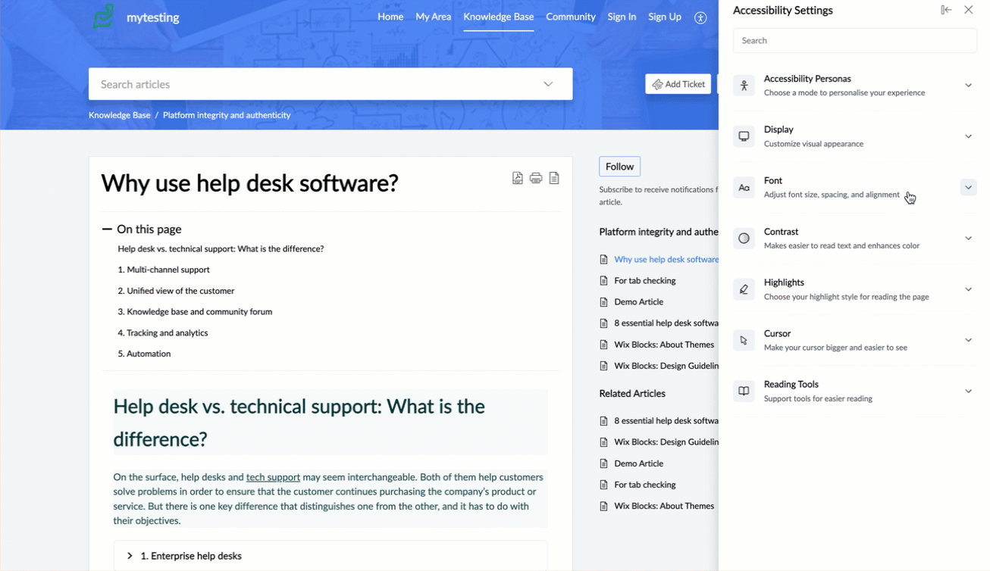Click the Add Ticket button
This screenshot has height=571, width=990.
click(x=678, y=84)
